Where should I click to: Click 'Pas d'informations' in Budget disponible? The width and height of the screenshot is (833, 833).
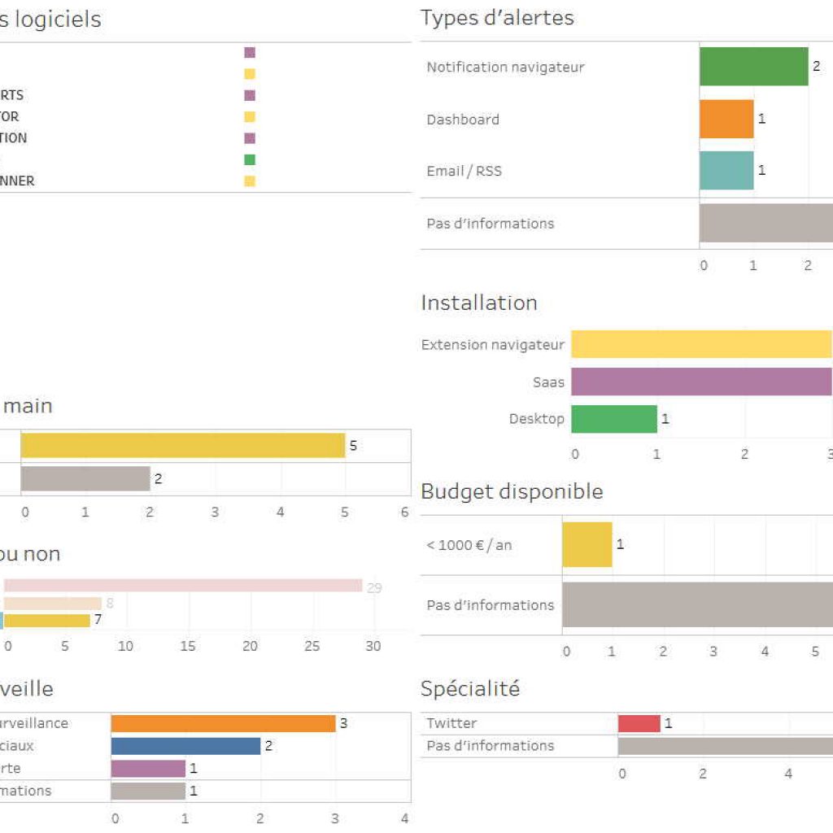pos(490,605)
